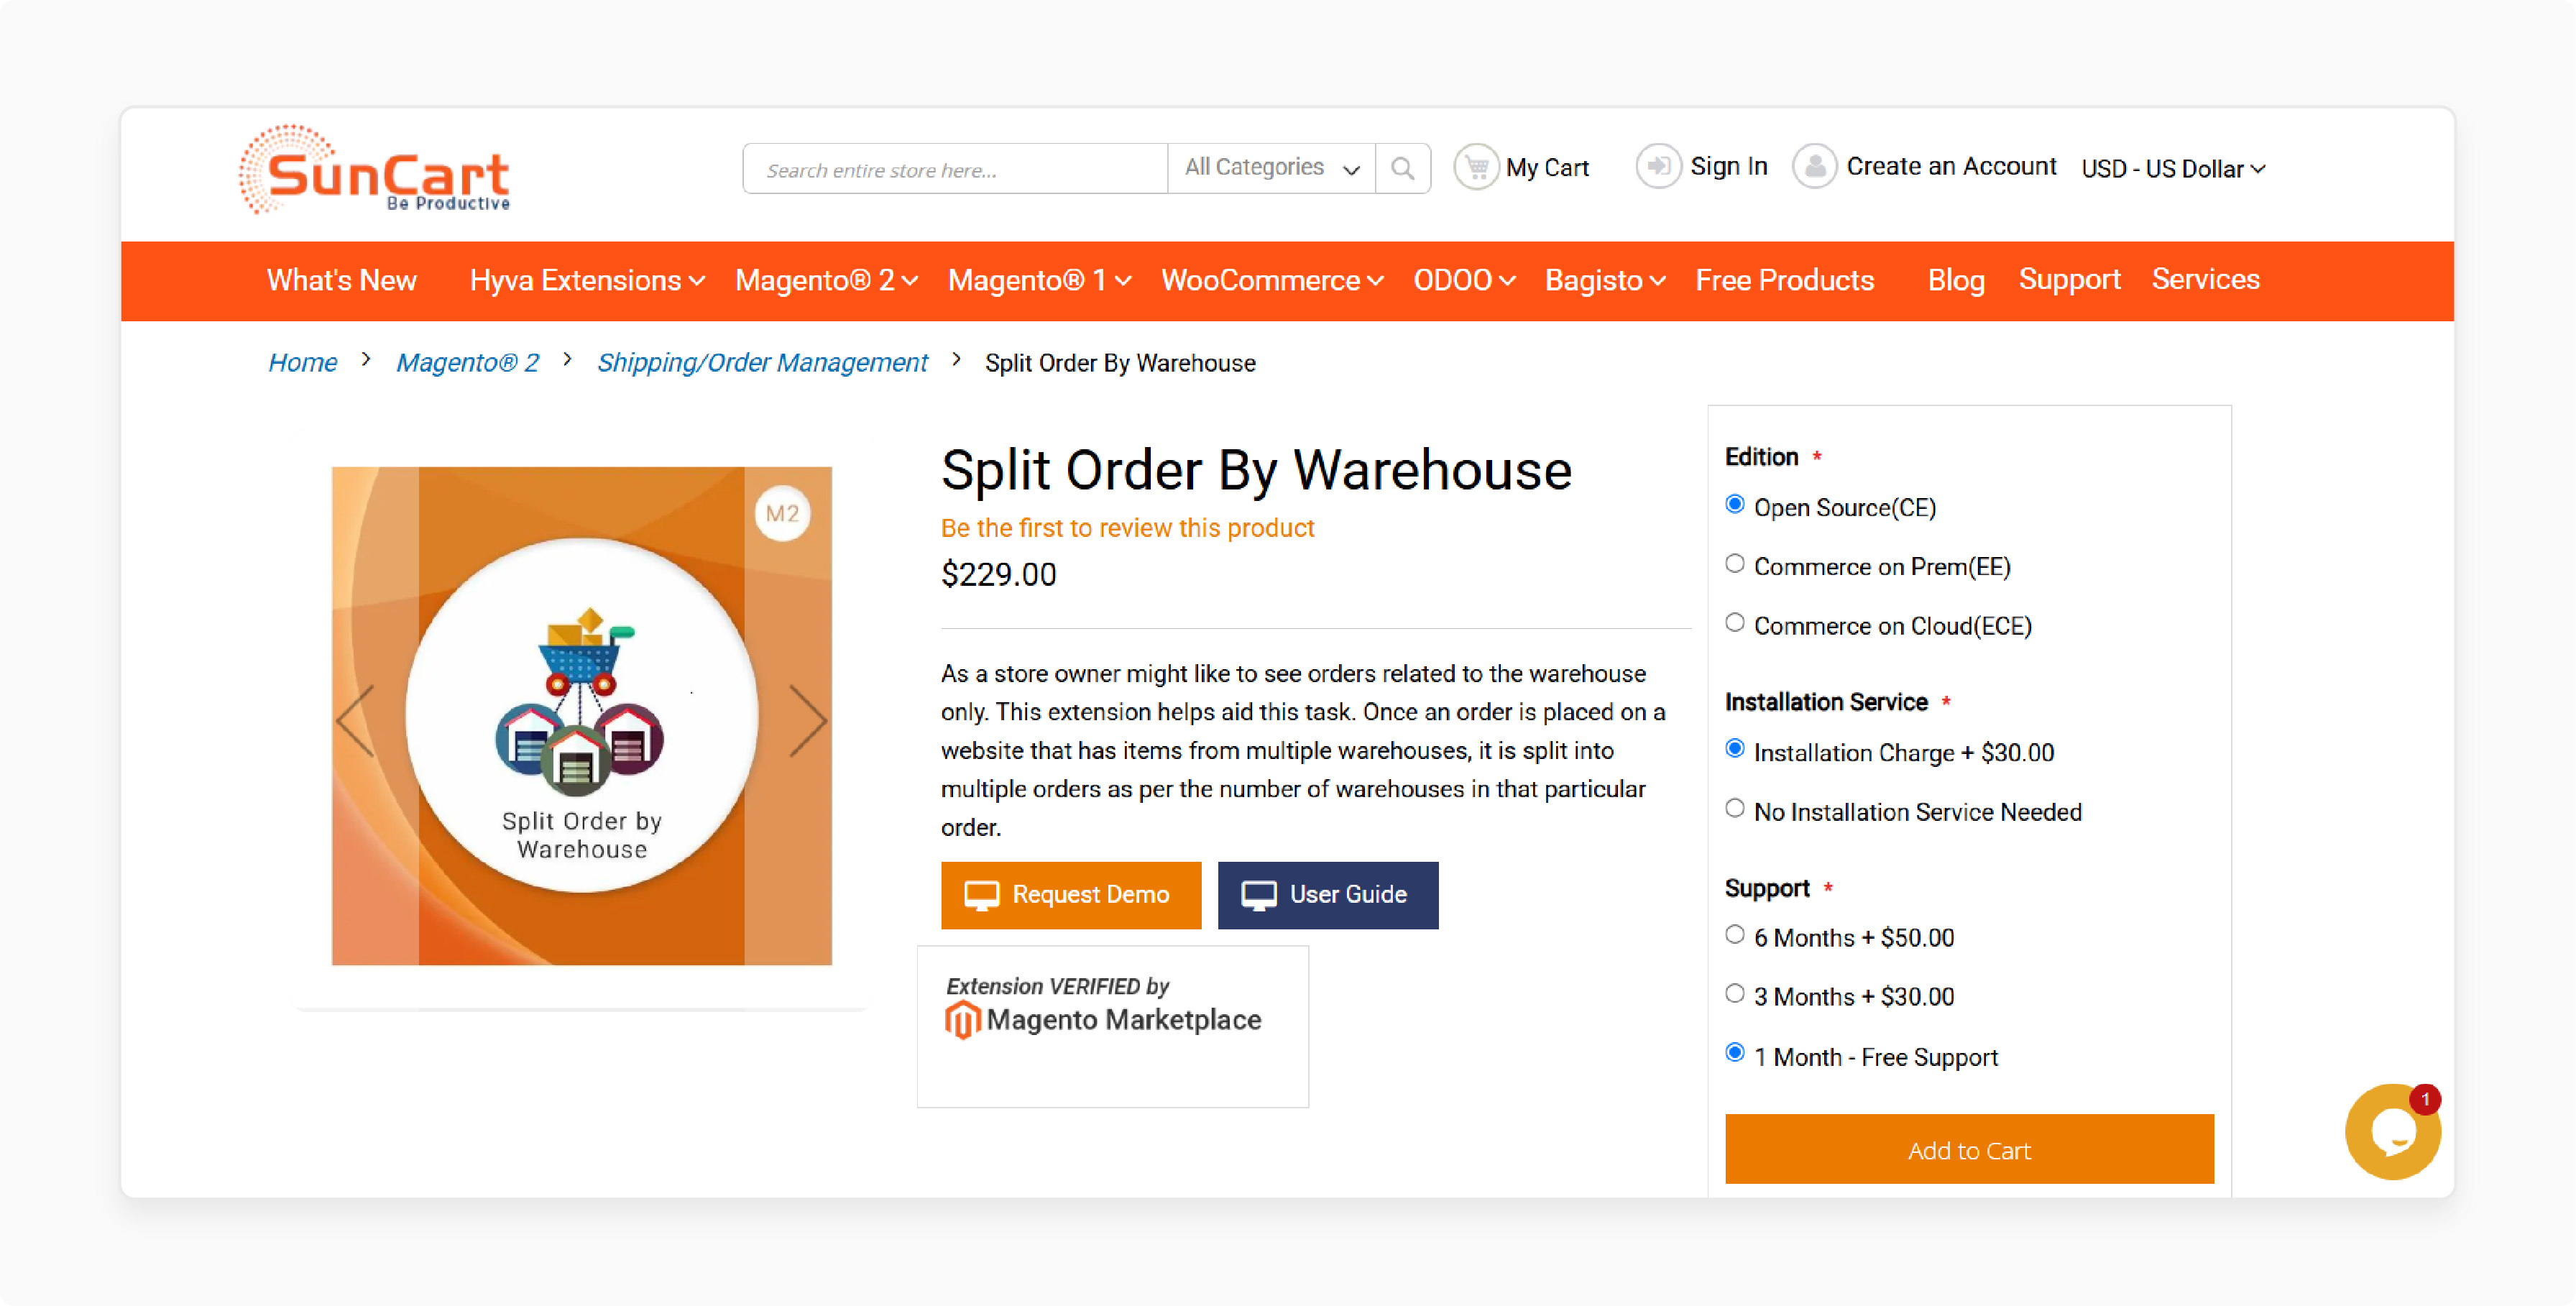Choose No Installation Service Needed
This screenshot has height=1306, width=2576.
click(x=1735, y=809)
